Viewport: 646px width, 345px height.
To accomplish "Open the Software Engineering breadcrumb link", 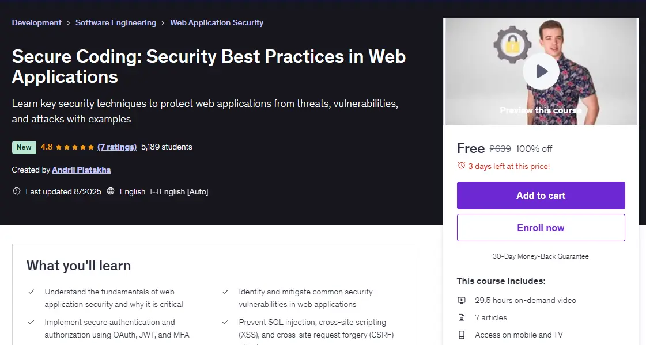I will [116, 22].
